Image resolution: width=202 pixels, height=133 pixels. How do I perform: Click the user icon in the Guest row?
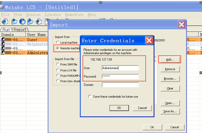[x=3, y=39]
